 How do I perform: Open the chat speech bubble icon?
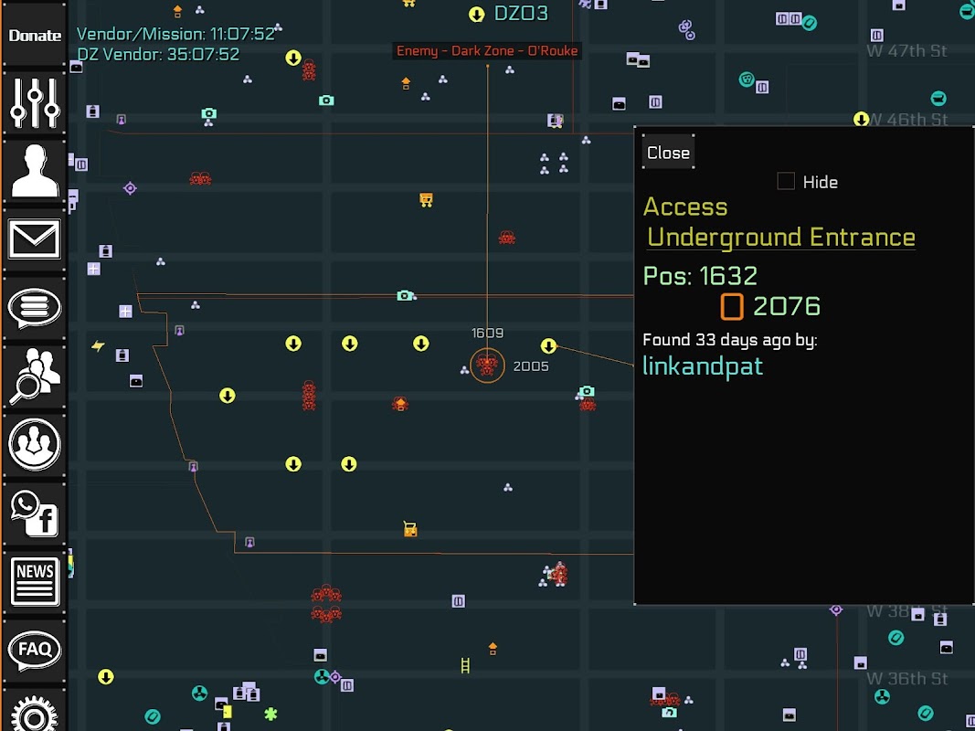click(x=35, y=308)
